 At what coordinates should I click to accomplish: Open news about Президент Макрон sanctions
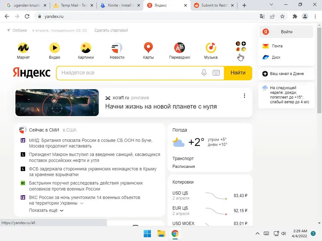click(94, 158)
